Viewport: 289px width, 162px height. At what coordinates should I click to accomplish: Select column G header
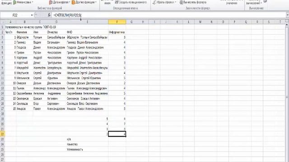coord(131,22)
